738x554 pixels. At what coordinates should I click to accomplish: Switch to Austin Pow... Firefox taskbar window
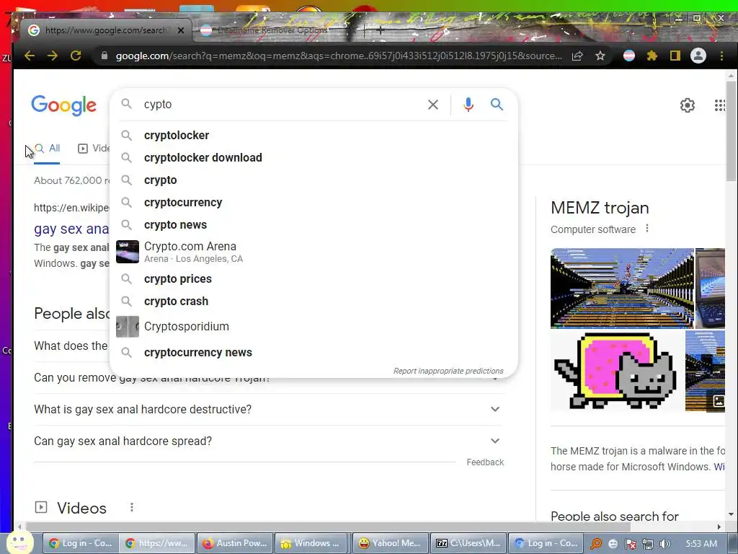coord(234,543)
